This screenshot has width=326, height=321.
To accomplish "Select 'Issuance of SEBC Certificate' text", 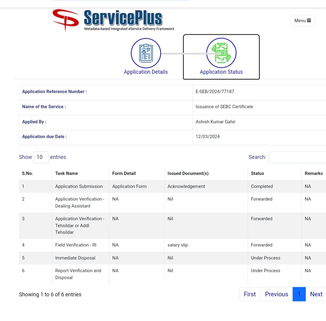I will coord(224,107).
